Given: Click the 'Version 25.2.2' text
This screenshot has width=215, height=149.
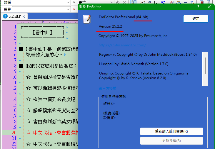Looking at the screenshot, I should [110, 26].
